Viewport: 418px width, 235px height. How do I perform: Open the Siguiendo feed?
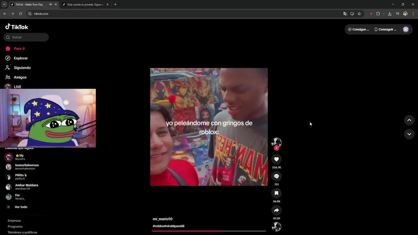click(18, 68)
